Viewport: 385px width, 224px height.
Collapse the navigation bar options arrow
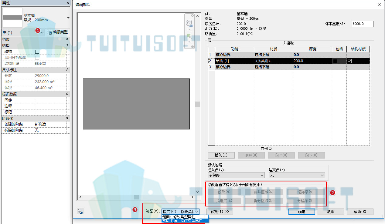point(192,46)
